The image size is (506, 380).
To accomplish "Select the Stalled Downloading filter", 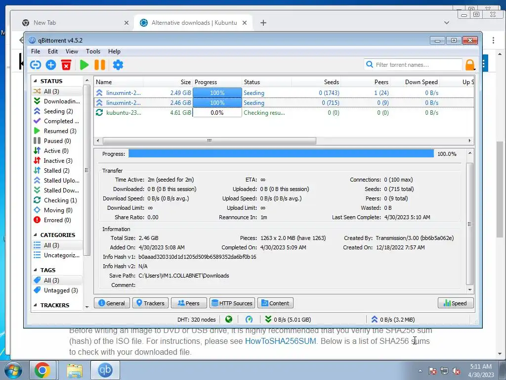I will (57, 190).
